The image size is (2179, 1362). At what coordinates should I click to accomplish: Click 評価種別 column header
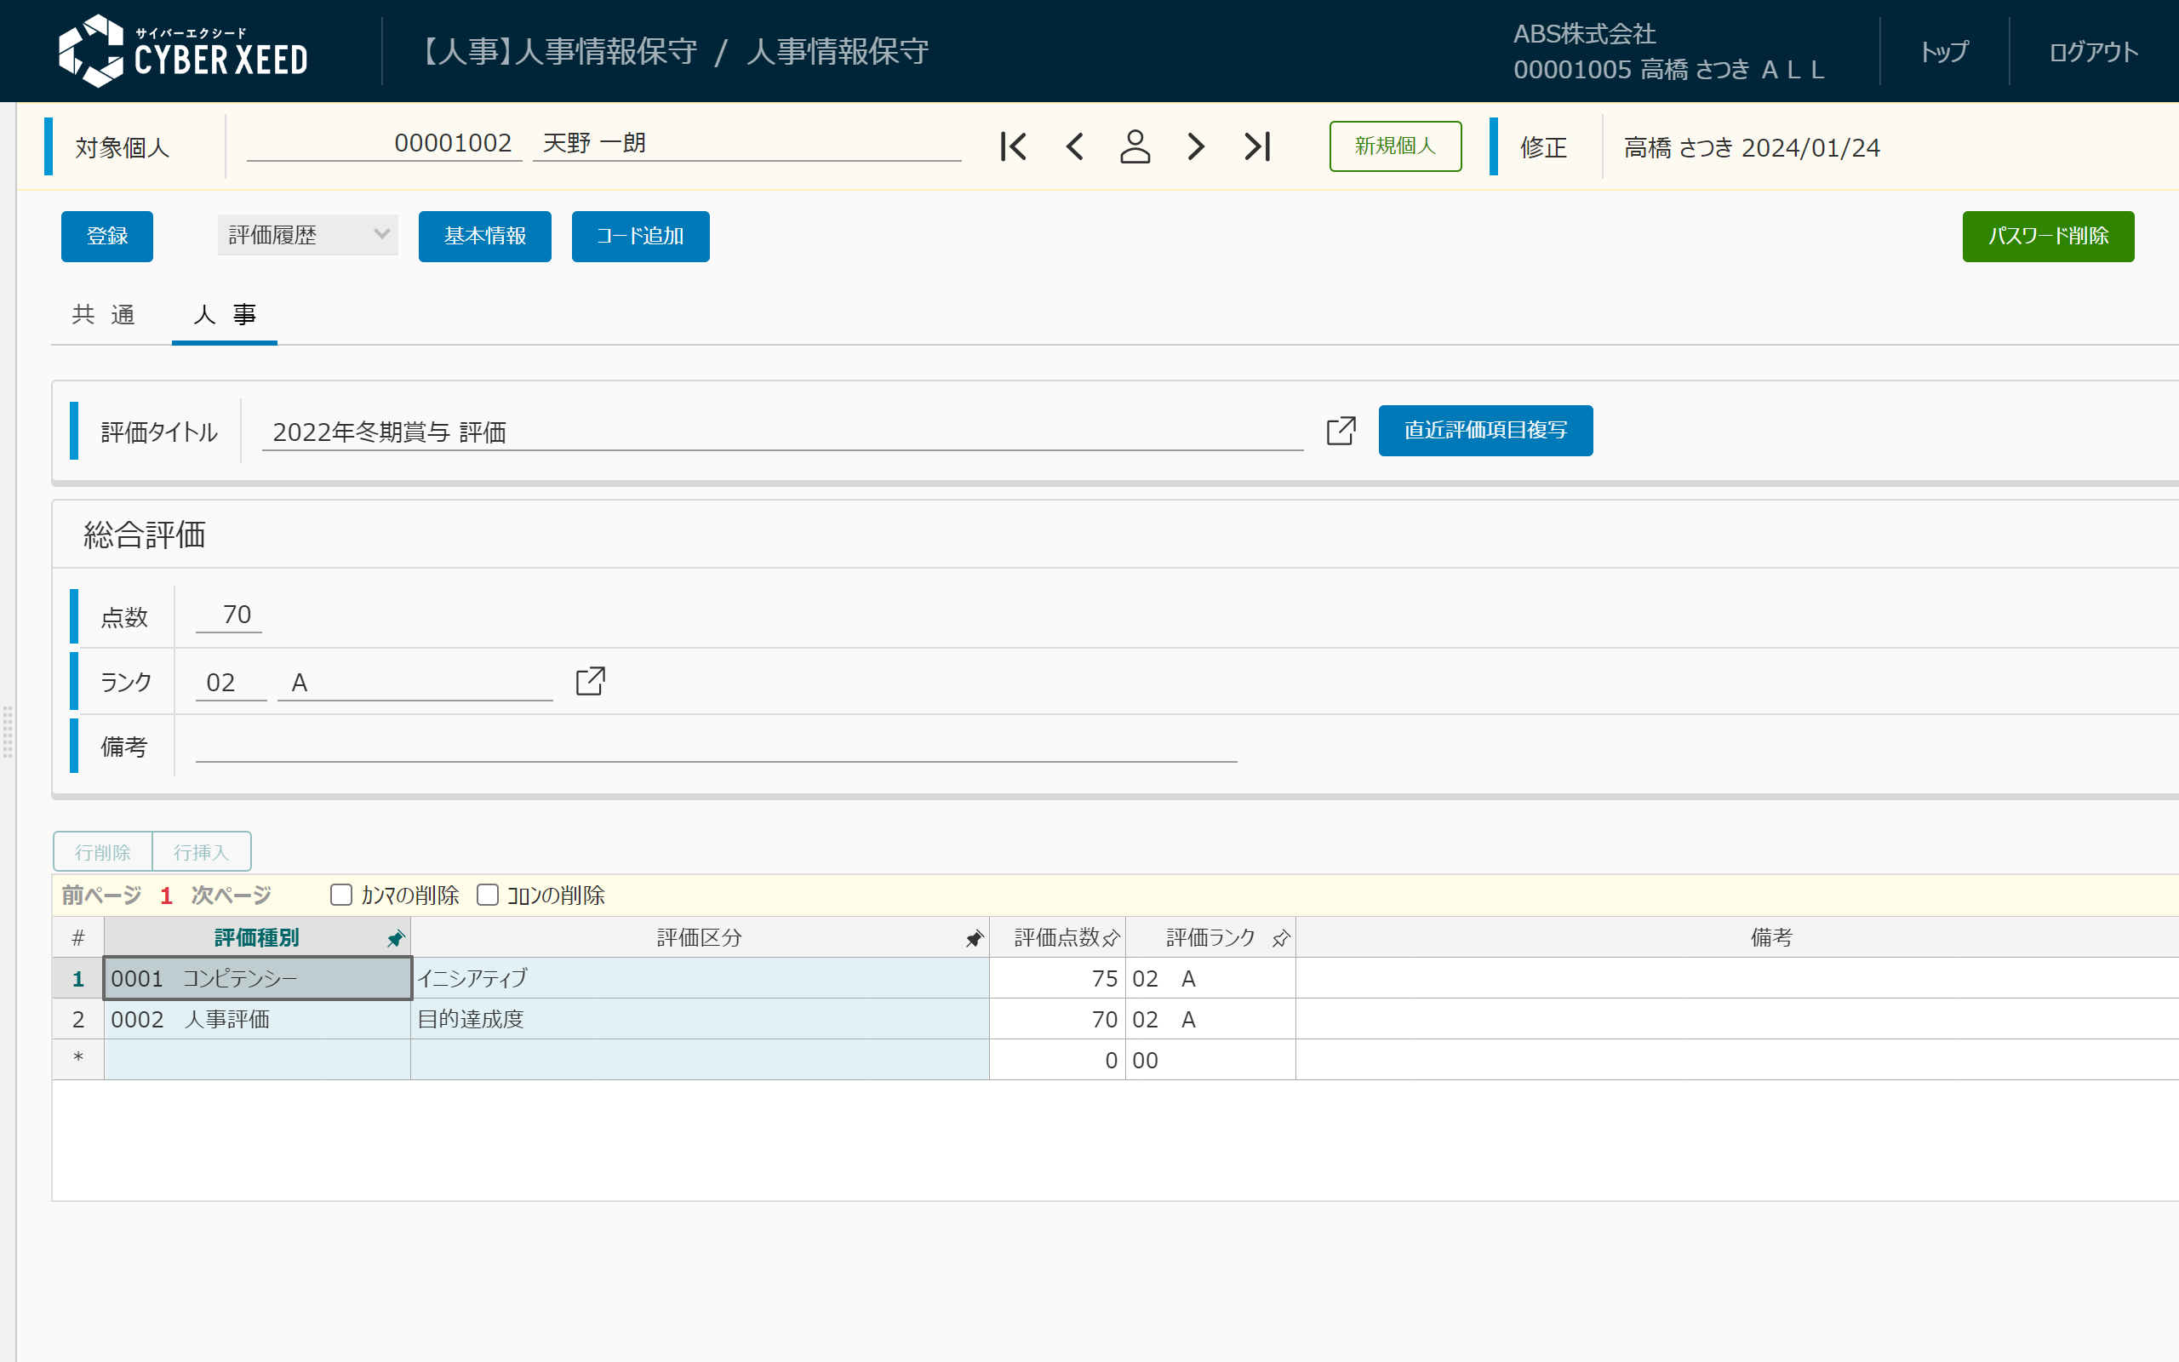tap(258, 938)
